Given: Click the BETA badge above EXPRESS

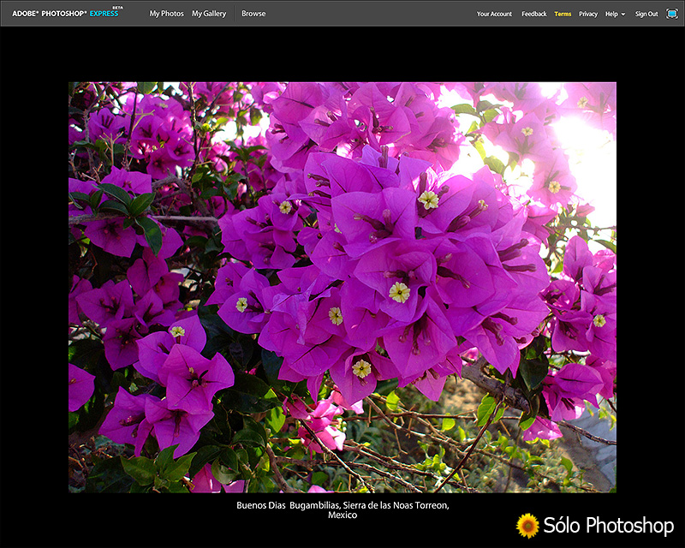Looking at the screenshot, I should pos(118,8).
